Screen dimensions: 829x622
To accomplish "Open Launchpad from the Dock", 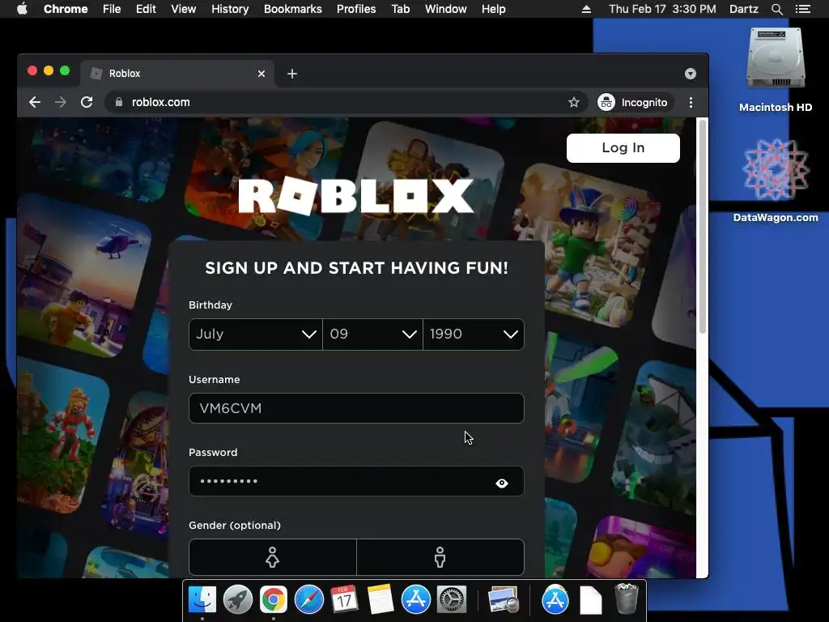I will pyautogui.click(x=237, y=600).
